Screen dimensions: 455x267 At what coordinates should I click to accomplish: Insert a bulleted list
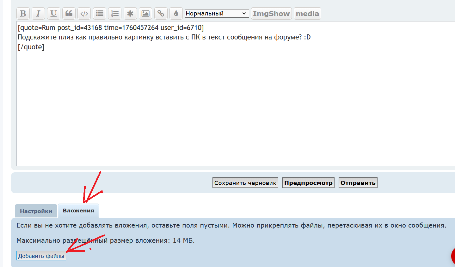pyautogui.click(x=100, y=14)
